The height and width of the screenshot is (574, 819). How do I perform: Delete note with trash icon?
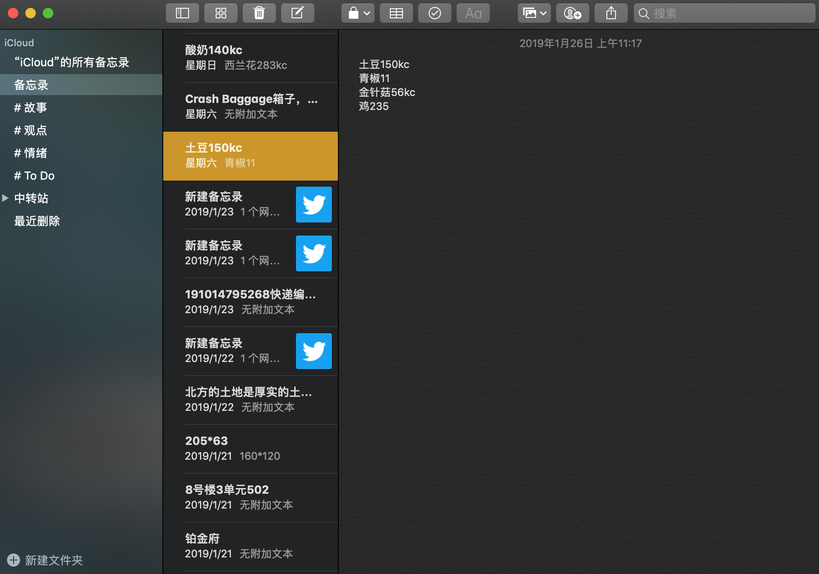point(259,13)
